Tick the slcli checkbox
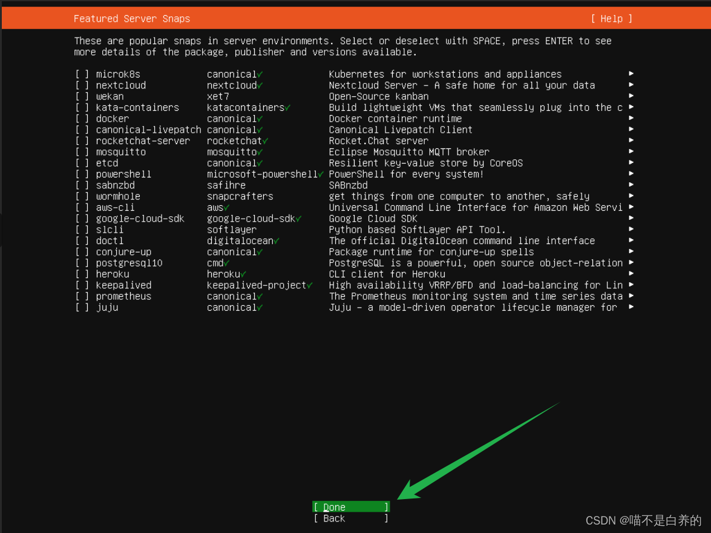711x533 pixels. click(82, 230)
